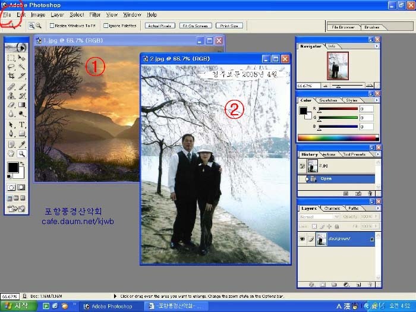Enable Resize Windows To Fit checkbox
The width and height of the screenshot is (416, 312).
click(52, 26)
